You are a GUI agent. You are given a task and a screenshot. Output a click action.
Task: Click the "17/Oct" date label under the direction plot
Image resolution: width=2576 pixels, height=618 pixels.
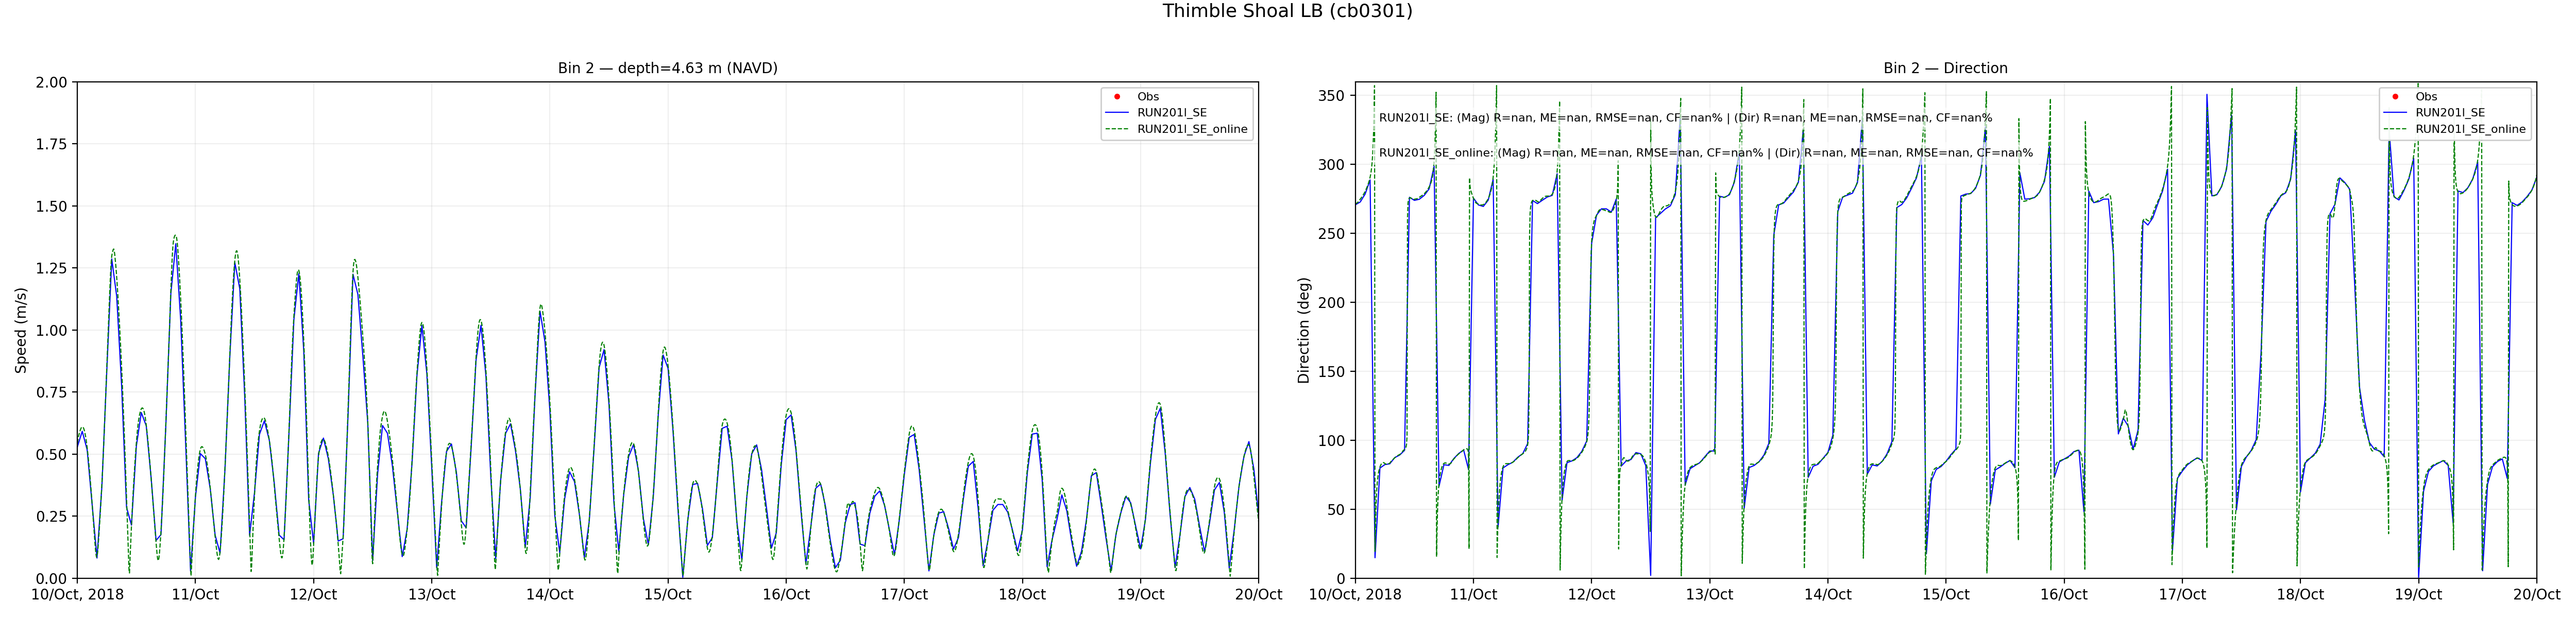tap(2182, 595)
